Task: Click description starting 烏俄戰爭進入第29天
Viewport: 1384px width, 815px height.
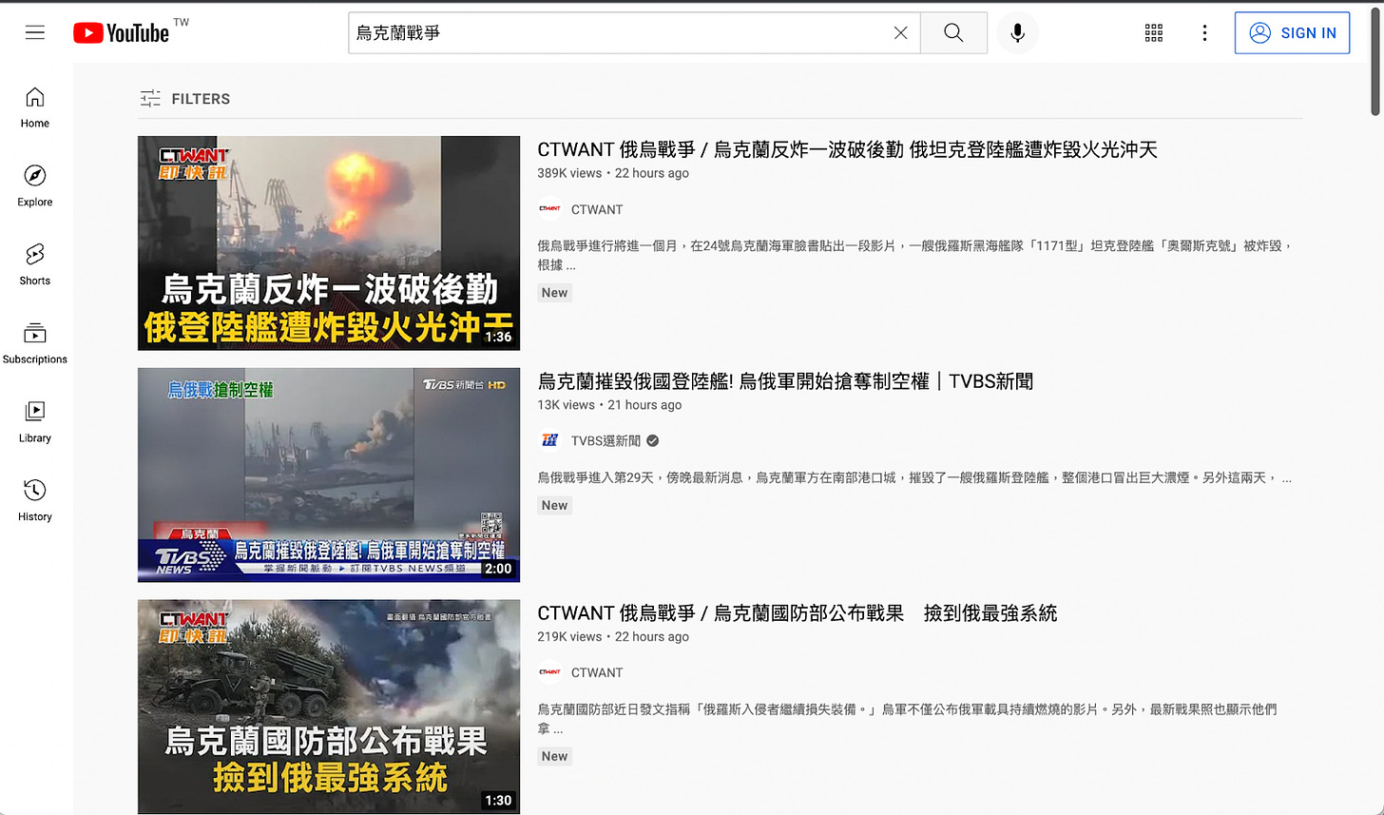Action: click(914, 477)
